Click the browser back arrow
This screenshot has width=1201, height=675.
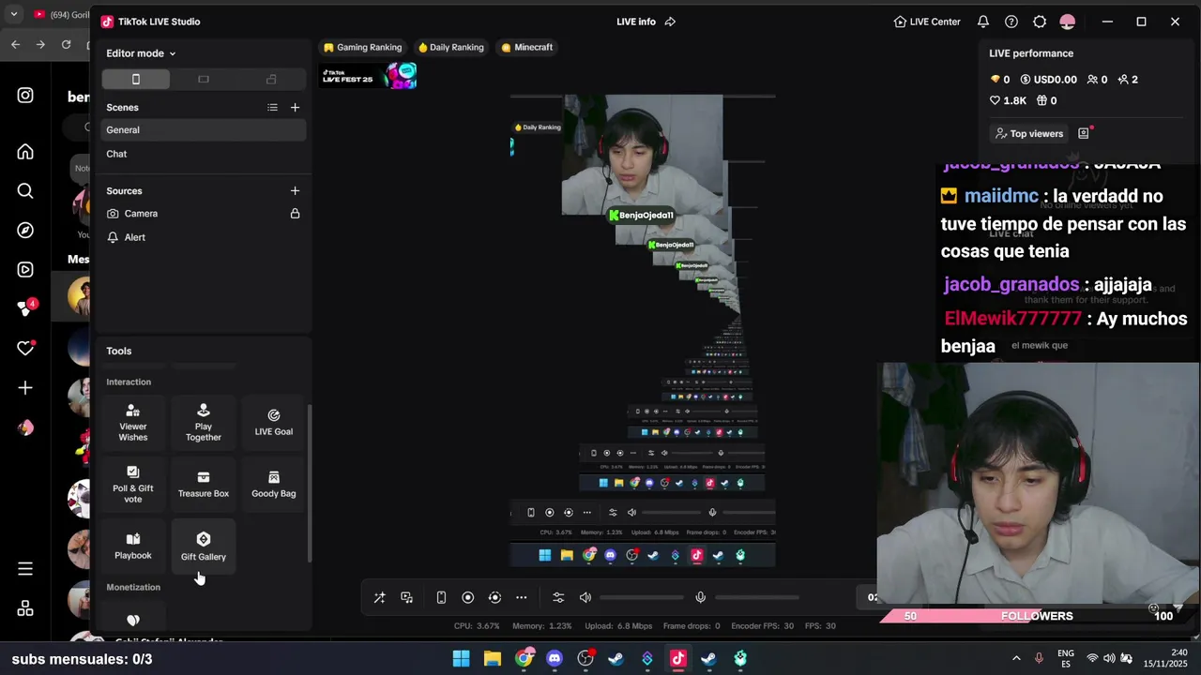(x=15, y=44)
